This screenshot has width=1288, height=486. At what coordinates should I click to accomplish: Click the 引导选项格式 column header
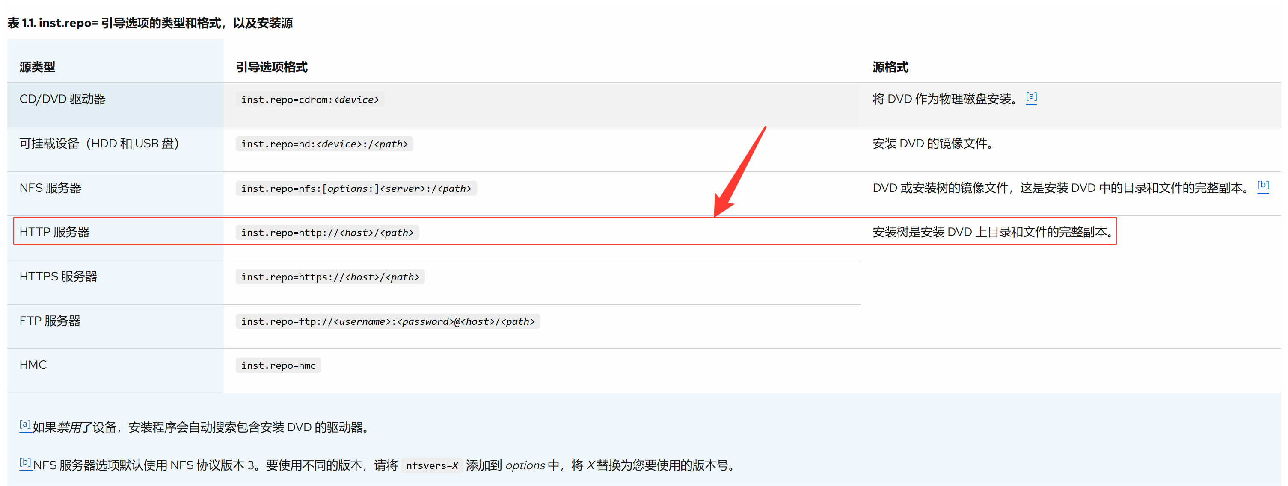tap(271, 67)
